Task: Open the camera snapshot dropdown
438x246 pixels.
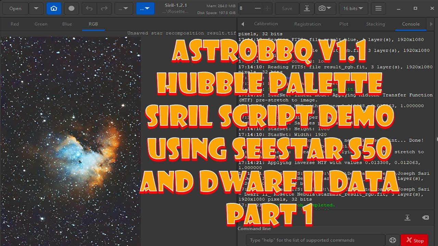Action: coord(325,9)
